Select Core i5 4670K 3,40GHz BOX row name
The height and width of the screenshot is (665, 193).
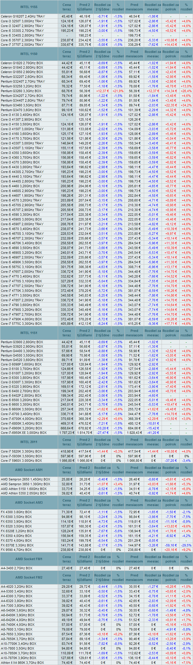[x=21, y=243]
